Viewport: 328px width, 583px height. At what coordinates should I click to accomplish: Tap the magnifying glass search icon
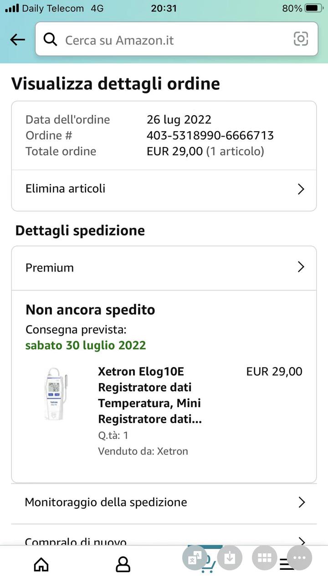pyautogui.click(x=50, y=40)
